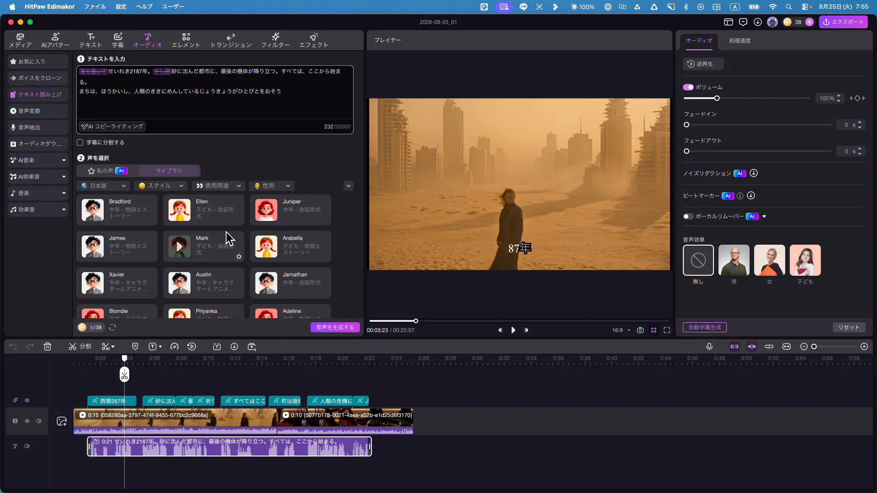Click the generate audio (音声を生成する) button

click(x=335, y=327)
